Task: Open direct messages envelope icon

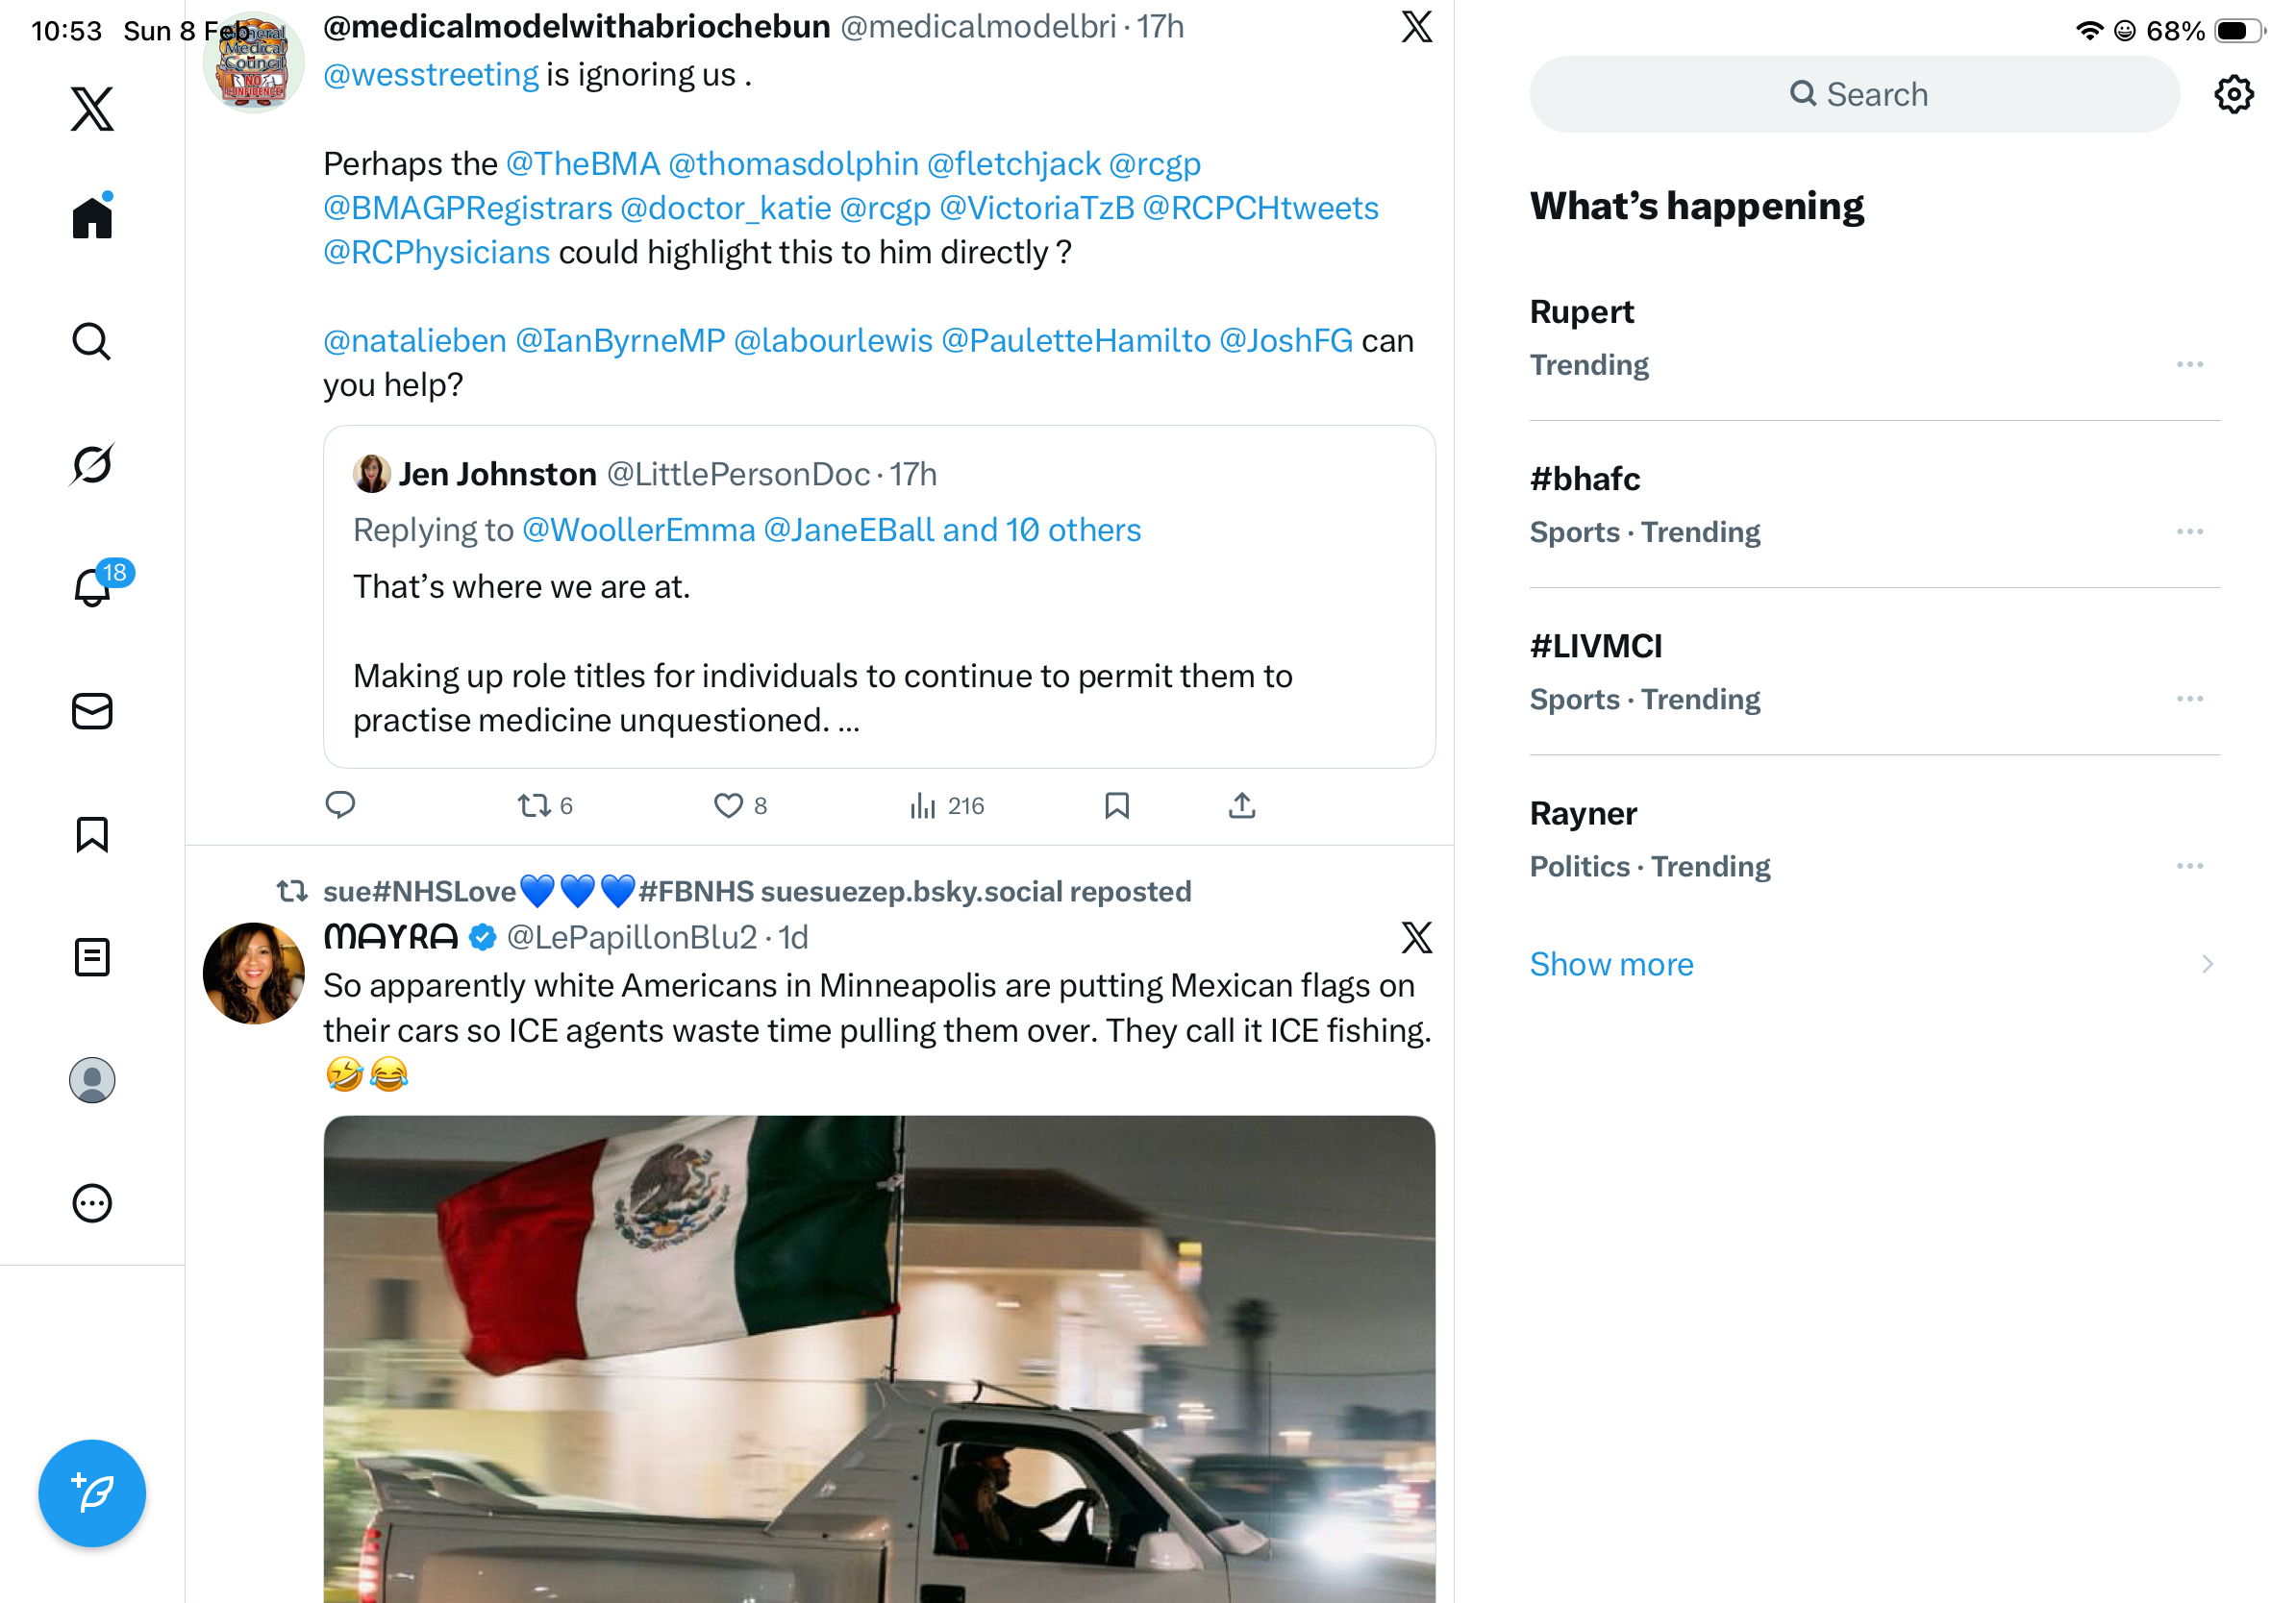Action: pos(92,711)
